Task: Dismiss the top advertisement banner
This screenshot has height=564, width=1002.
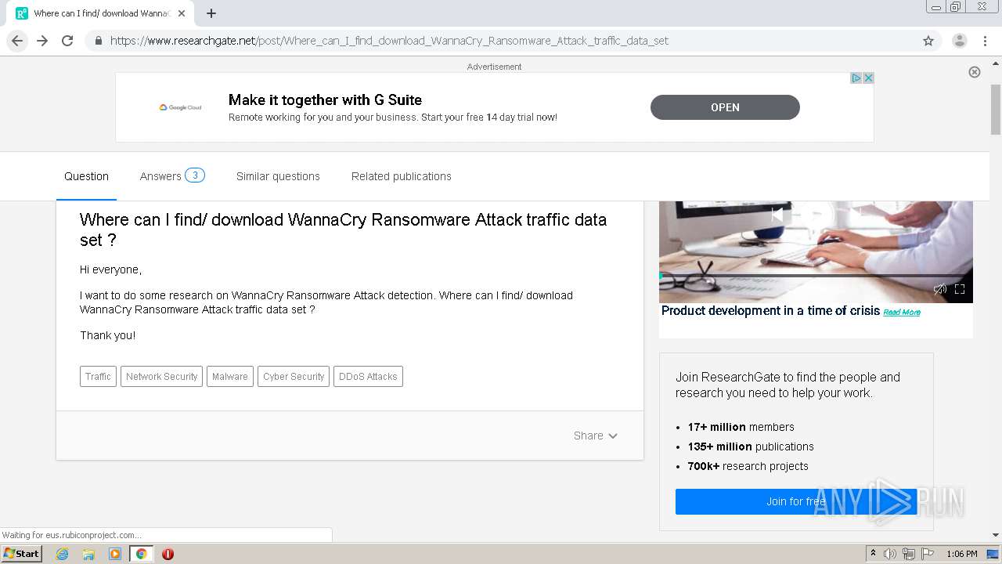Action: tap(975, 72)
